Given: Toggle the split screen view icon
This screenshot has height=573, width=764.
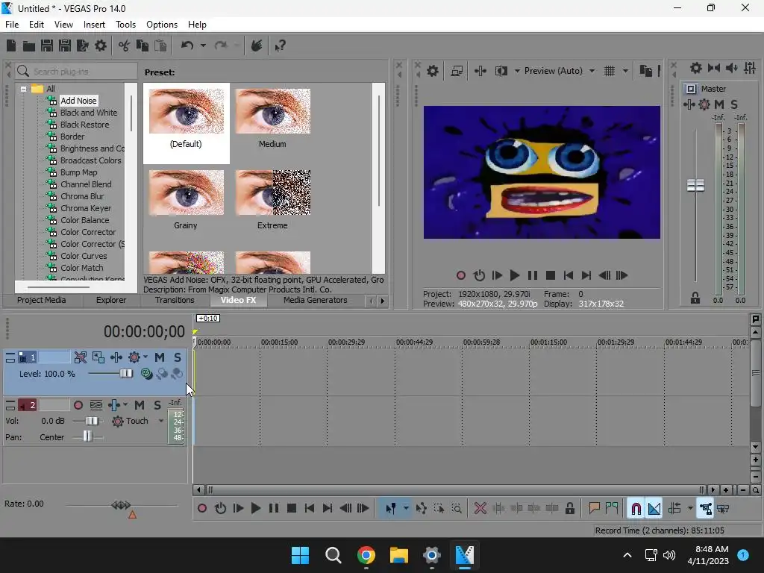Looking at the screenshot, I should (501, 71).
